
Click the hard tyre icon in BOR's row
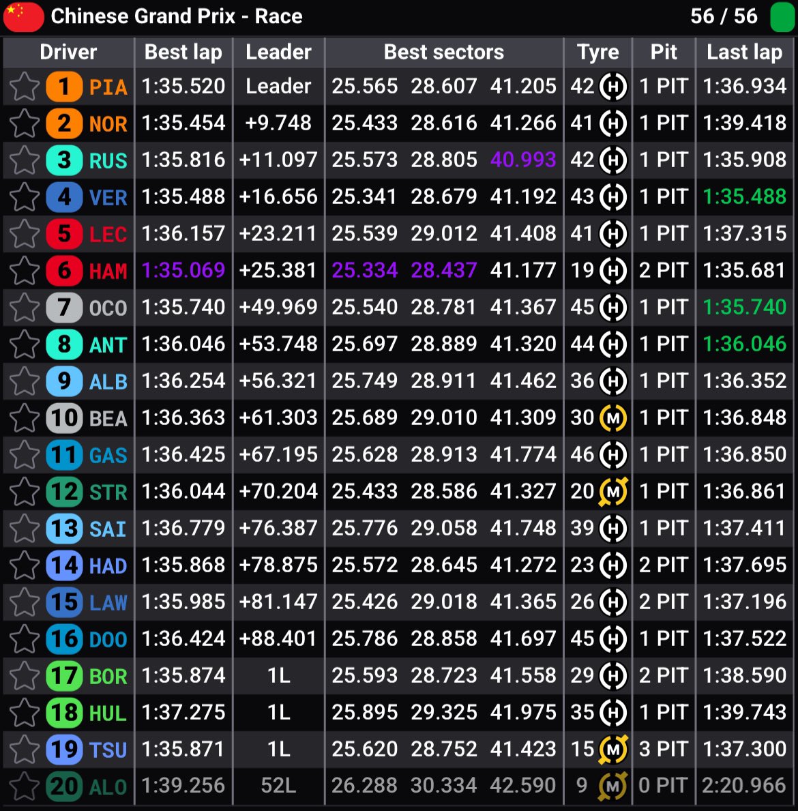[613, 676]
